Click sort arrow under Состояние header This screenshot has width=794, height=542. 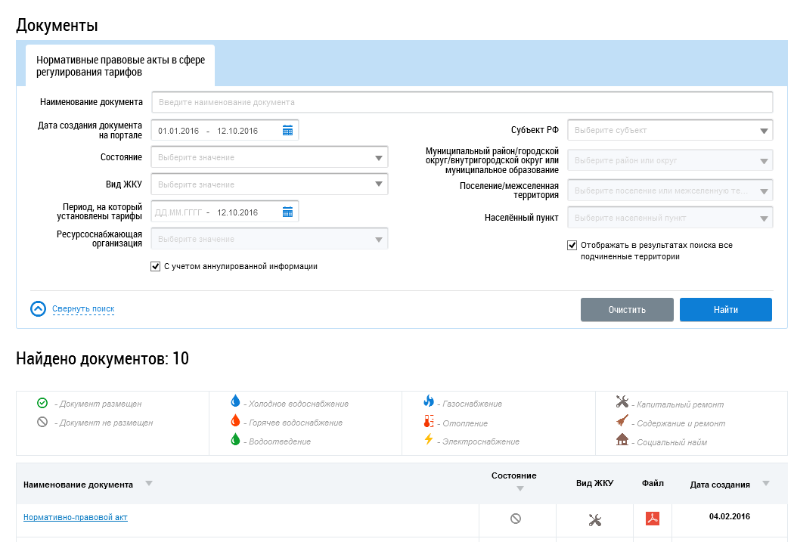(x=520, y=489)
